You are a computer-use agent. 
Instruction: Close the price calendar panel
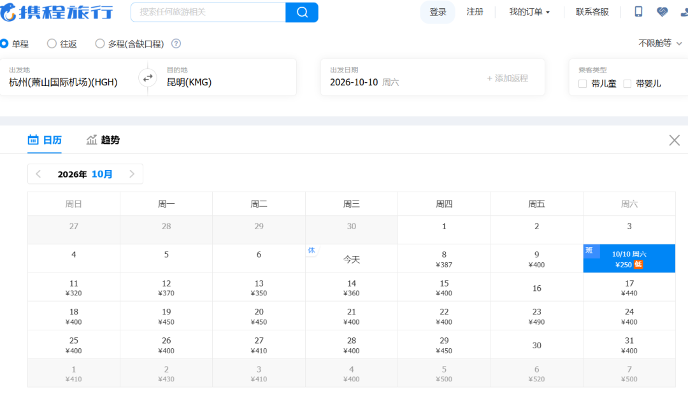(675, 140)
